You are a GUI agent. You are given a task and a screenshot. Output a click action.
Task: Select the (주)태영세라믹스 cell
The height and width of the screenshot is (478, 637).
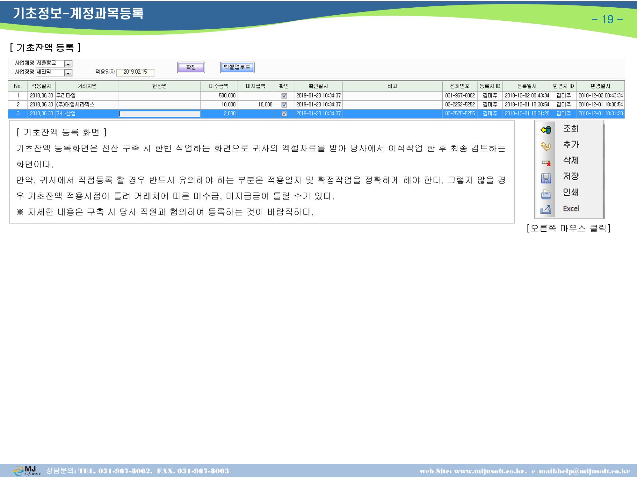87,105
